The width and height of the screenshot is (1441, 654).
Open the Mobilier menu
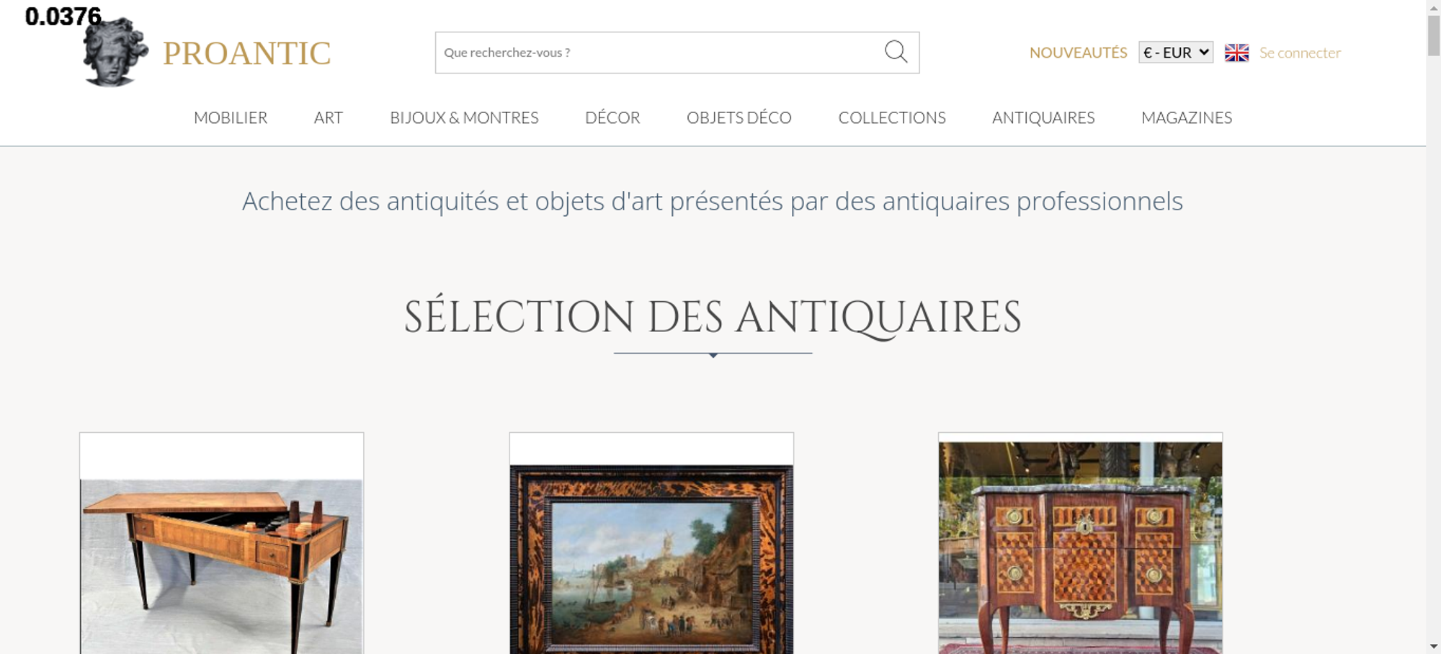click(x=231, y=117)
